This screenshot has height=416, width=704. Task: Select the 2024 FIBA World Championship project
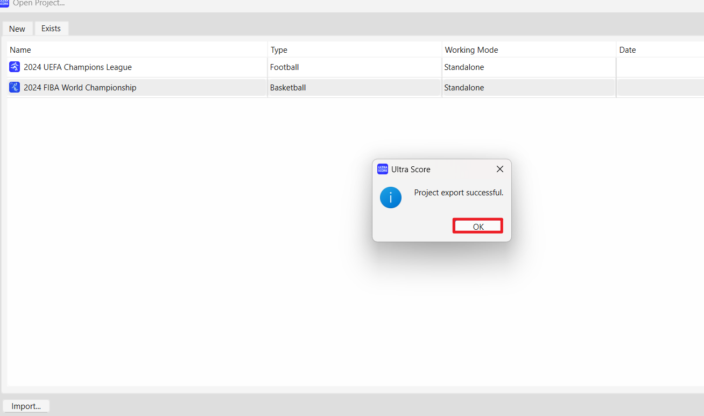(80, 87)
